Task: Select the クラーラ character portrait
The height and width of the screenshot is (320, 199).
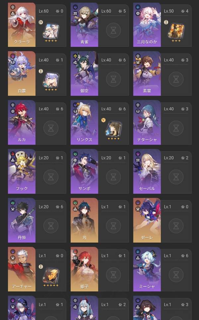Action: click(x=22, y=25)
